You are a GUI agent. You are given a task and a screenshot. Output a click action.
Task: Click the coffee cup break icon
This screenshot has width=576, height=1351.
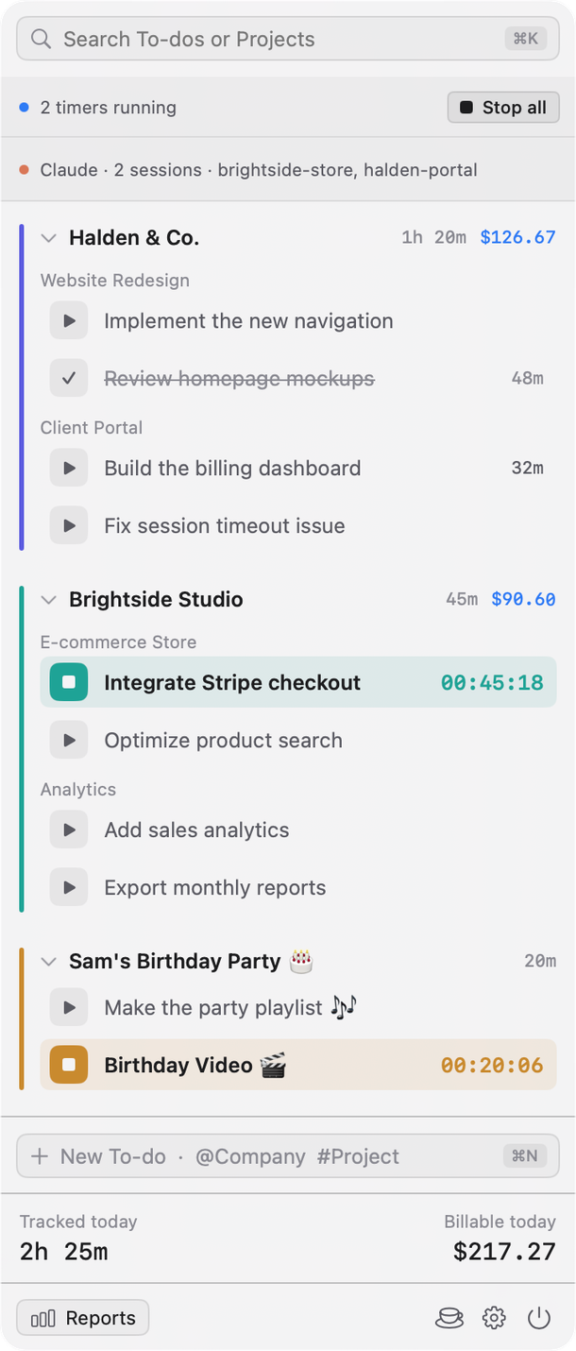[449, 1318]
